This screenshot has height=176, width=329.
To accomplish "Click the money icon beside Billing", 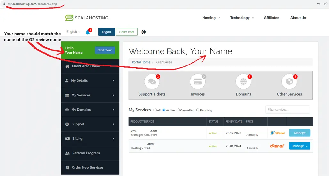I will (67, 139).
